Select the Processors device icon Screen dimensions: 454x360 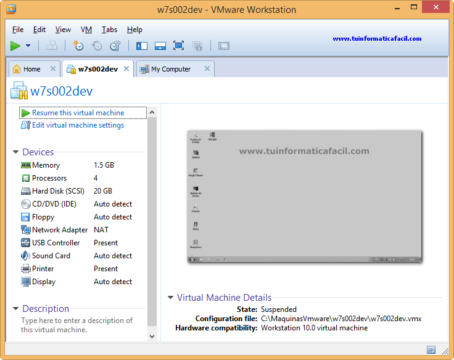(26, 178)
